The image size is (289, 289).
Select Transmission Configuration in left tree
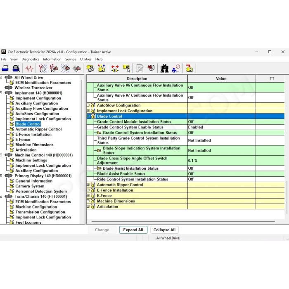point(40,212)
